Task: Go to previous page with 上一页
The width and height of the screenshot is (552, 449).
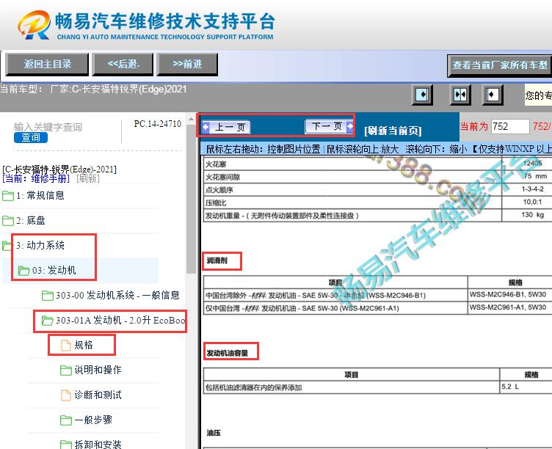Action: (x=226, y=127)
